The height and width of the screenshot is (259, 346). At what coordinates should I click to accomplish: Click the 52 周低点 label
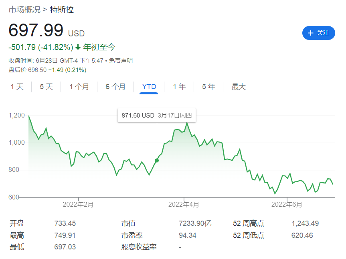[249, 235]
